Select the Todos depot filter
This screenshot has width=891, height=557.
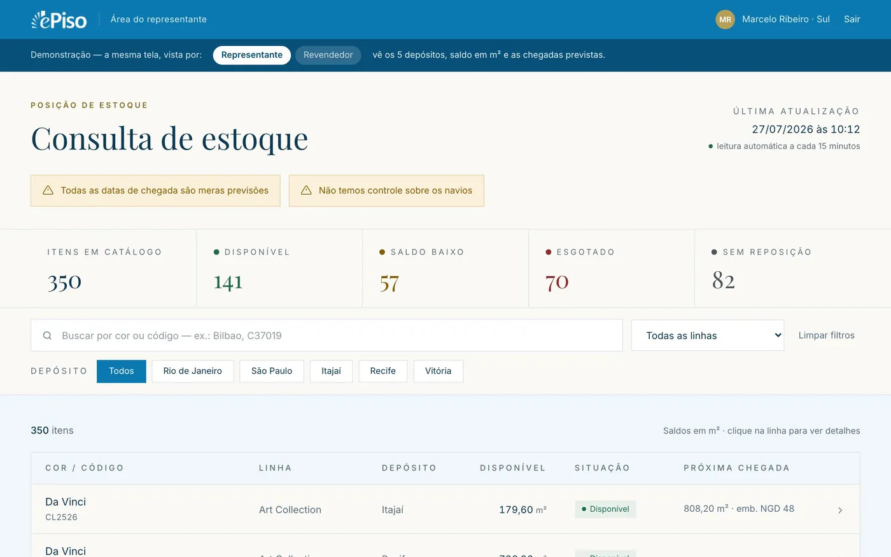point(122,371)
